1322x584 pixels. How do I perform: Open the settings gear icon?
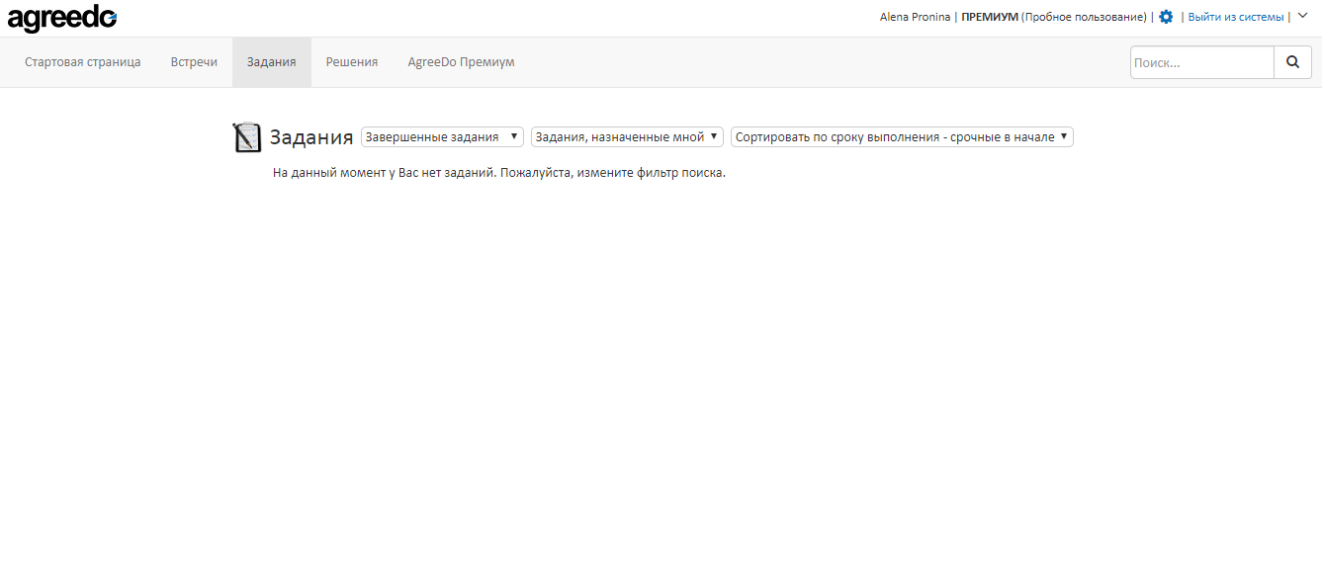[1166, 17]
